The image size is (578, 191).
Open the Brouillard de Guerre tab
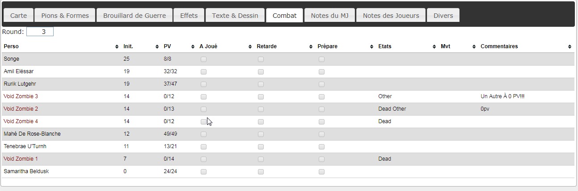click(x=135, y=16)
